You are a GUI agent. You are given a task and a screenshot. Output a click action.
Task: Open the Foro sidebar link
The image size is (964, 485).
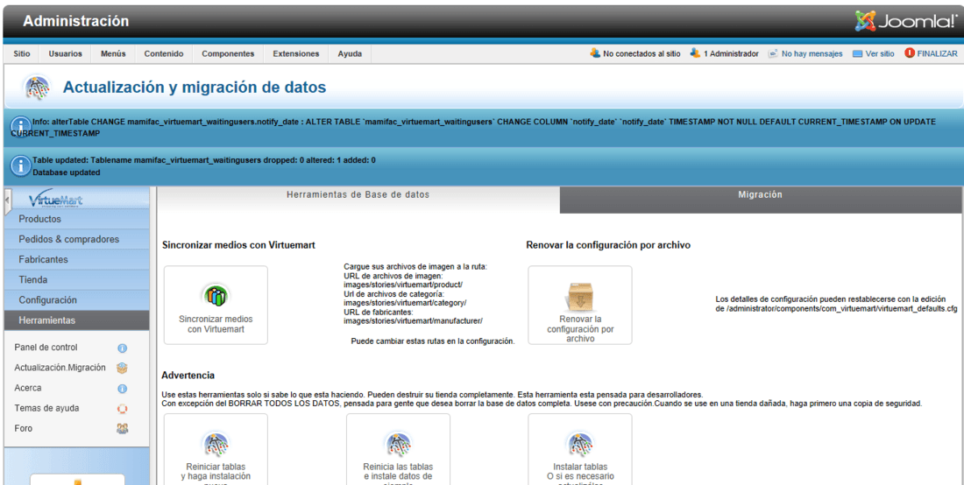tap(23, 428)
